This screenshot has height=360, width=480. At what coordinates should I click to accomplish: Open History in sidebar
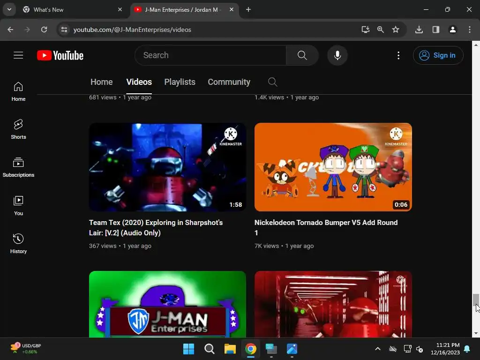tap(18, 243)
